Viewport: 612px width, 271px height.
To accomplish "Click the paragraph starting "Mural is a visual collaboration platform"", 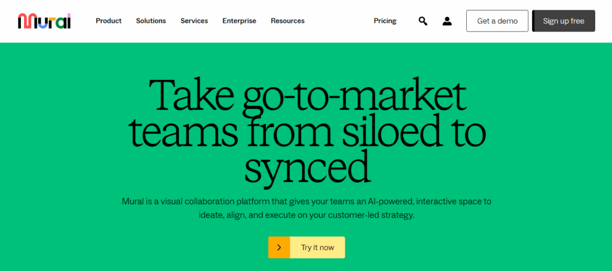I will (x=307, y=208).
